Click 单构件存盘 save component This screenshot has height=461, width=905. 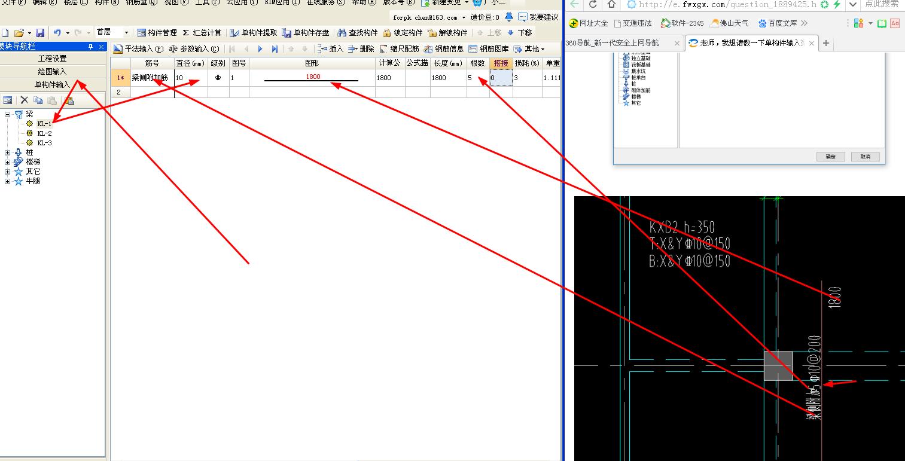pyautogui.click(x=306, y=33)
